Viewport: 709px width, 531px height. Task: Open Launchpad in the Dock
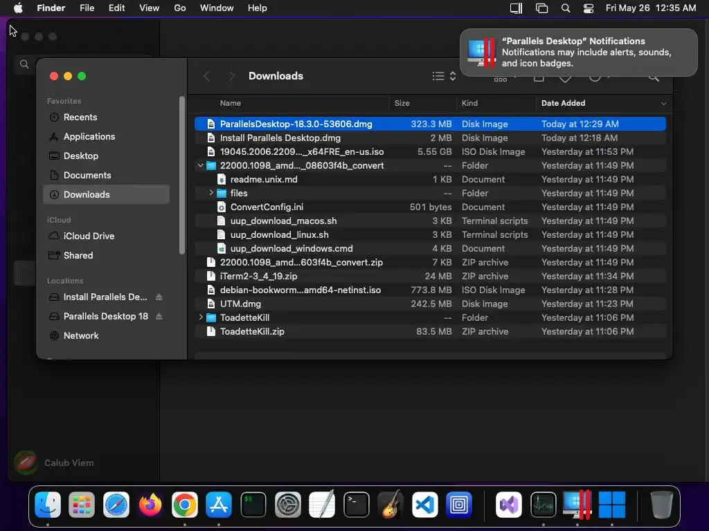tap(82, 504)
